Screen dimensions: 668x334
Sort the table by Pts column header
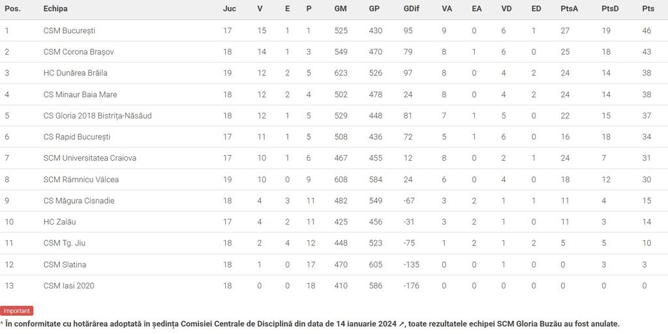648,9
